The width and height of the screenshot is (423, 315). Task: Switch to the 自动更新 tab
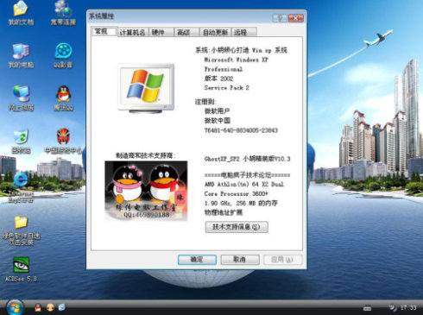[215, 32]
